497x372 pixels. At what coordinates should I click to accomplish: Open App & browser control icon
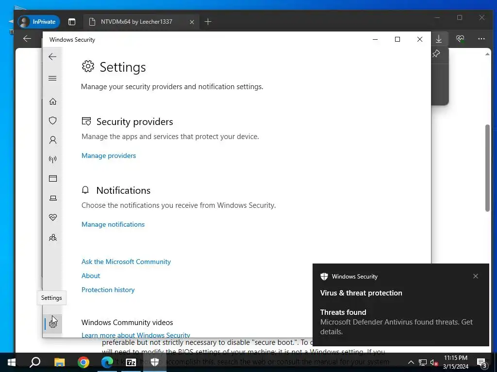(x=52, y=178)
